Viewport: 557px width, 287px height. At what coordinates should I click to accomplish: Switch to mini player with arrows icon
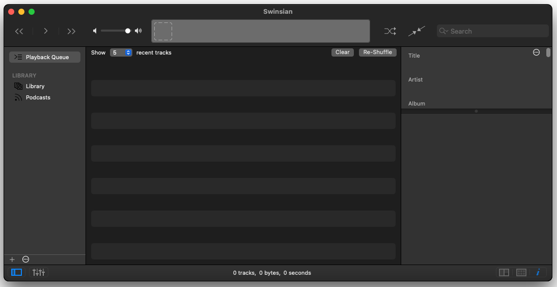coord(416,31)
